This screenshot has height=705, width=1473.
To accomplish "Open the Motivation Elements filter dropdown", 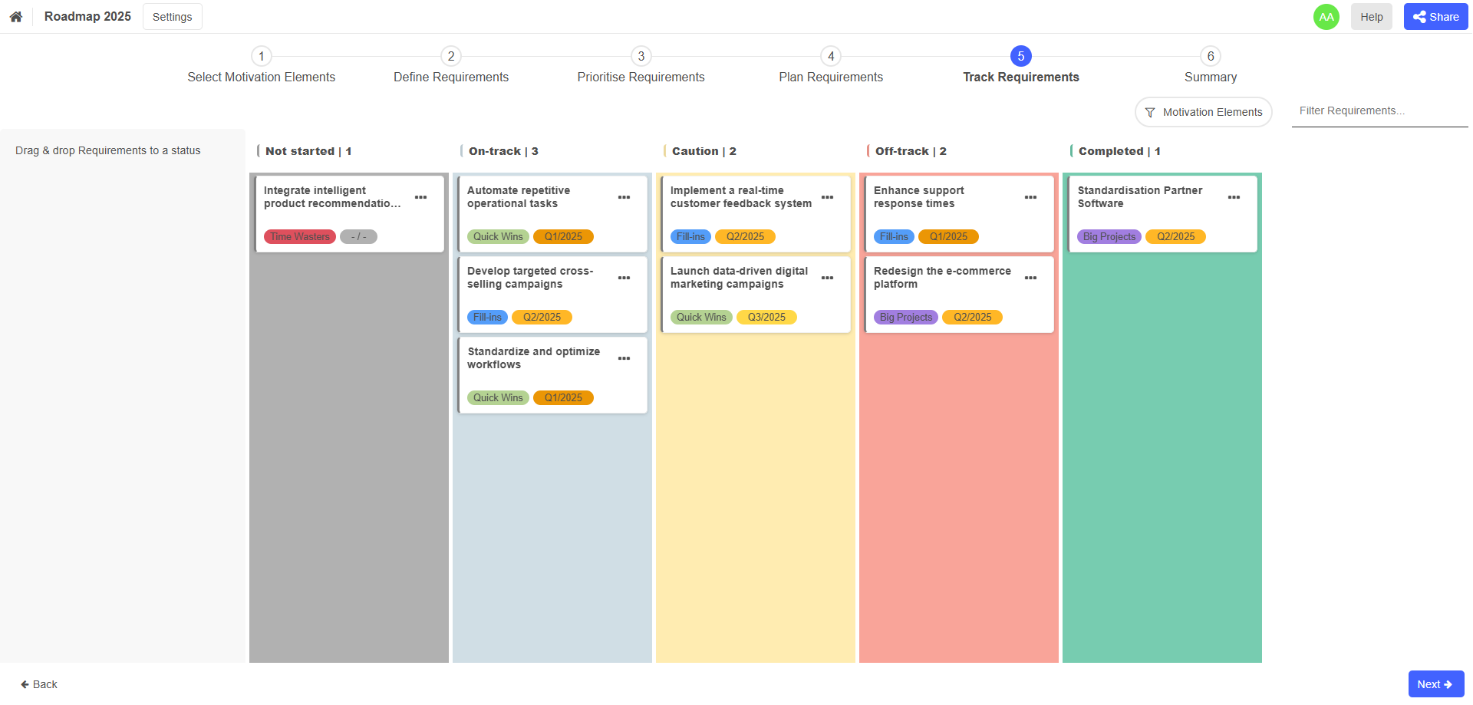I will (1203, 112).
